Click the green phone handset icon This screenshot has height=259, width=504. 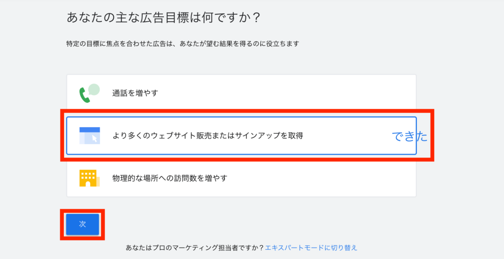(84, 96)
